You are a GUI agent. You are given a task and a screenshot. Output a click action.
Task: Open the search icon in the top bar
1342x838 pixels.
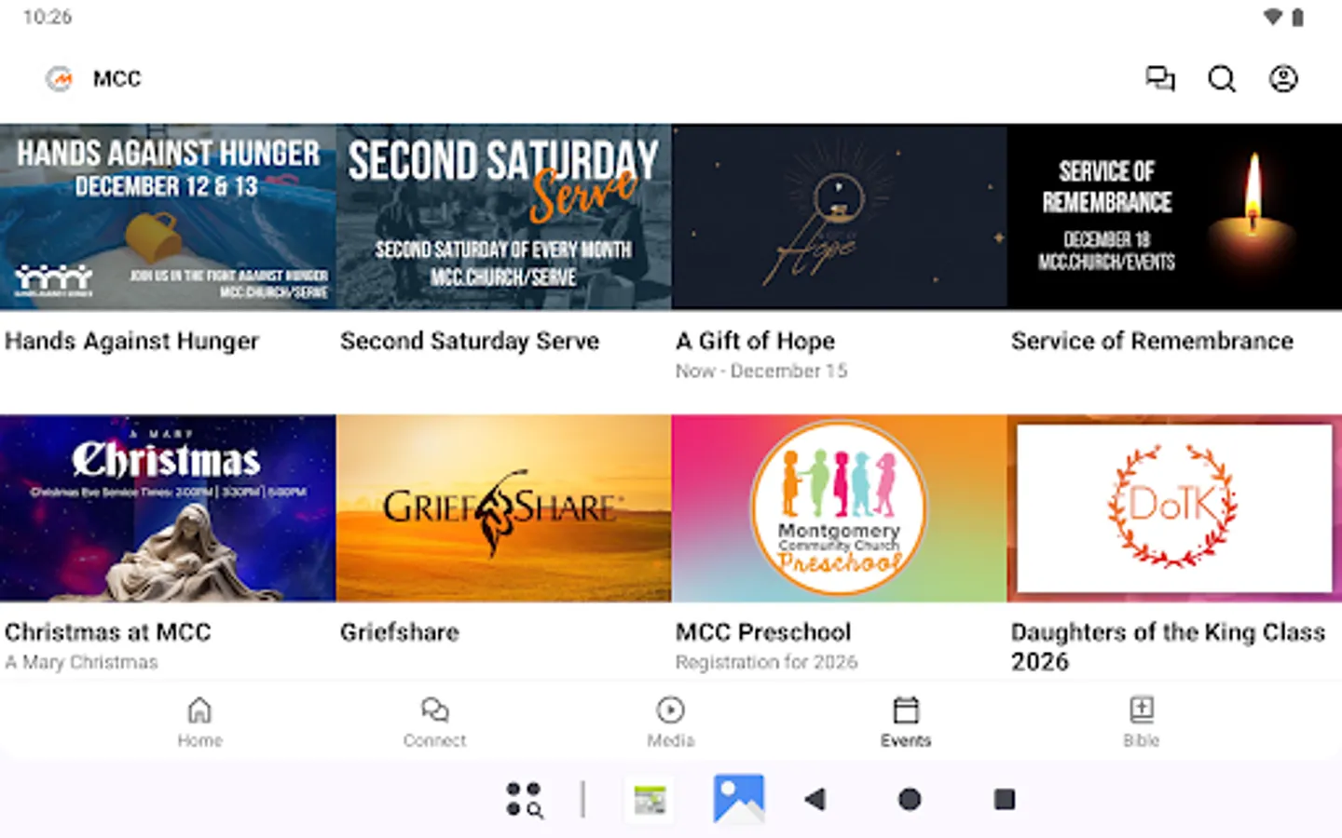click(1223, 79)
